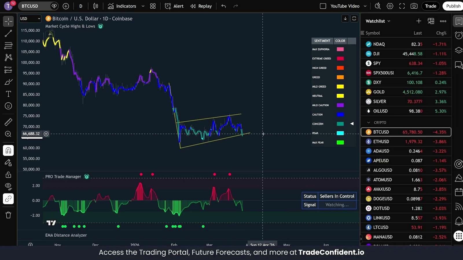Image resolution: width=463 pixels, height=260 pixels.
Task: Change the USD currency dropdown
Action: click(x=30, y=19)
